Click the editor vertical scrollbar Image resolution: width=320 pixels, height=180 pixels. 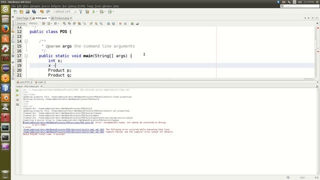coord(316,52)
